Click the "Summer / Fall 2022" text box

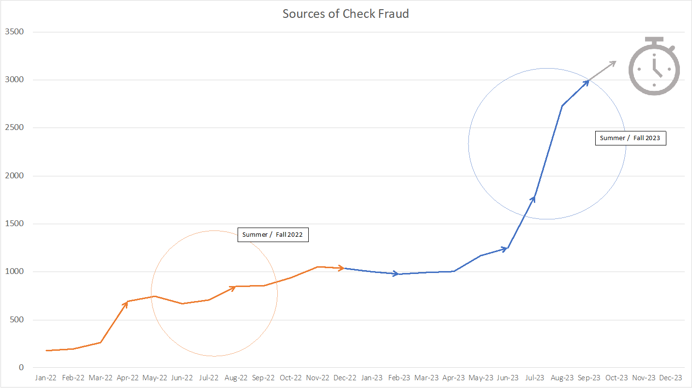point(272,235)
